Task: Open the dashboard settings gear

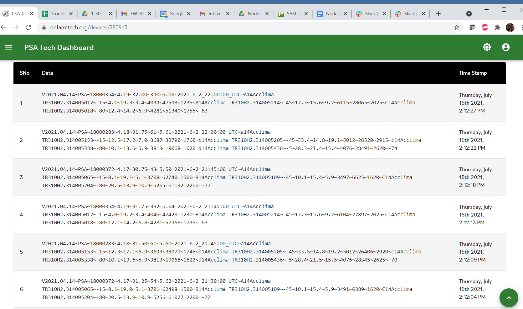Action: pyautogui.click(x=487, y=47)
